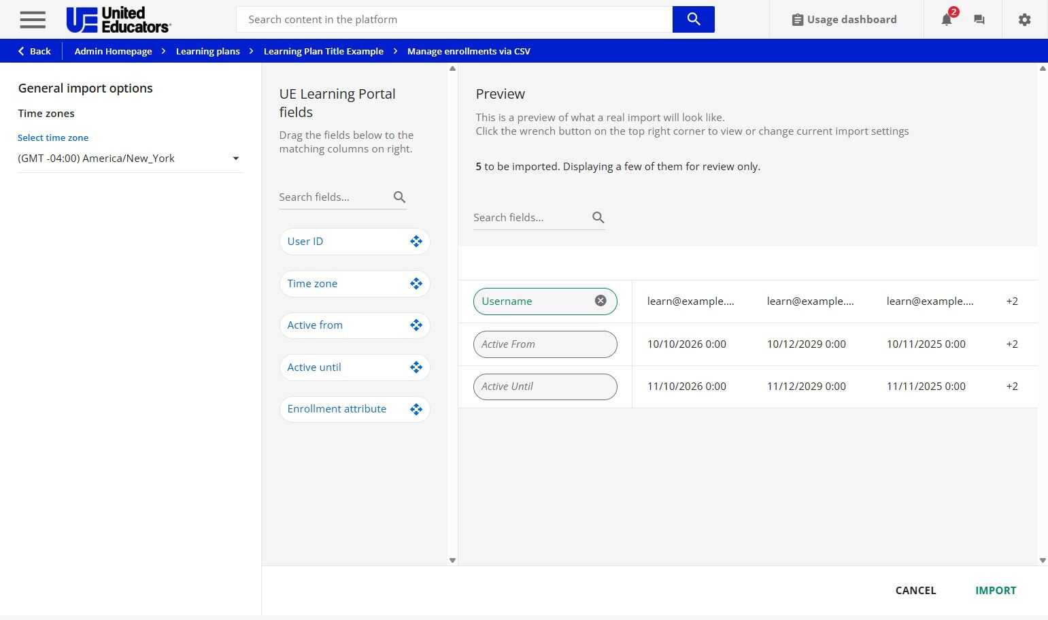The image size is (1048, 620).
Task: Go to Admin Homepage breadcrumb
Action: tap(113, 51)
